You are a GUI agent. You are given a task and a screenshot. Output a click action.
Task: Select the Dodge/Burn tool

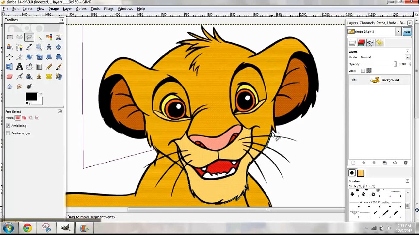coord(29,86)
